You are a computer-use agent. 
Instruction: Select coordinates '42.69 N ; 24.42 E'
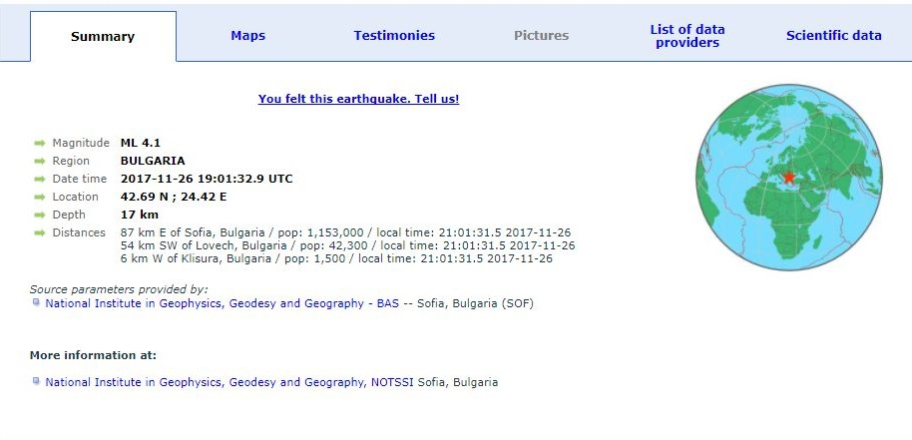pos(174,197)
